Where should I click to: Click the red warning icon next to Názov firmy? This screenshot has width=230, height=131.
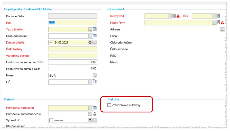tap(222, 23)
